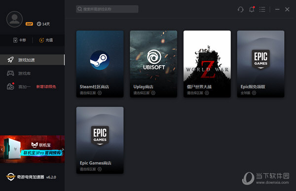Open the list menu icon
Viewport: 296px width, 191px height.
coord(262,9)
